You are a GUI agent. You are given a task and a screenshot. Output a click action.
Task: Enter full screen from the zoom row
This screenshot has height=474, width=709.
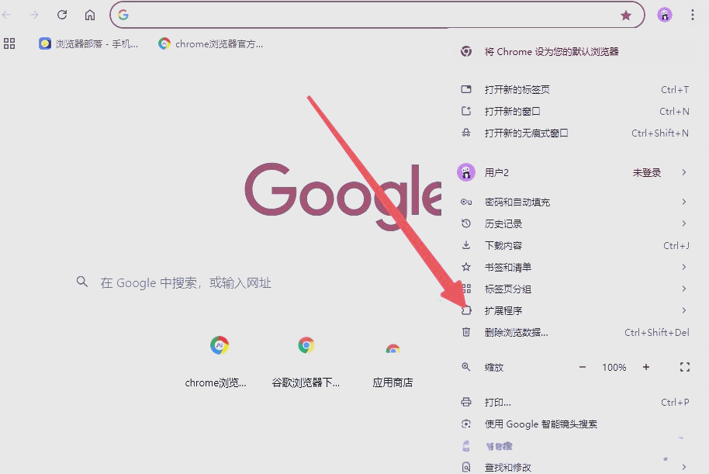pos(685,367)
